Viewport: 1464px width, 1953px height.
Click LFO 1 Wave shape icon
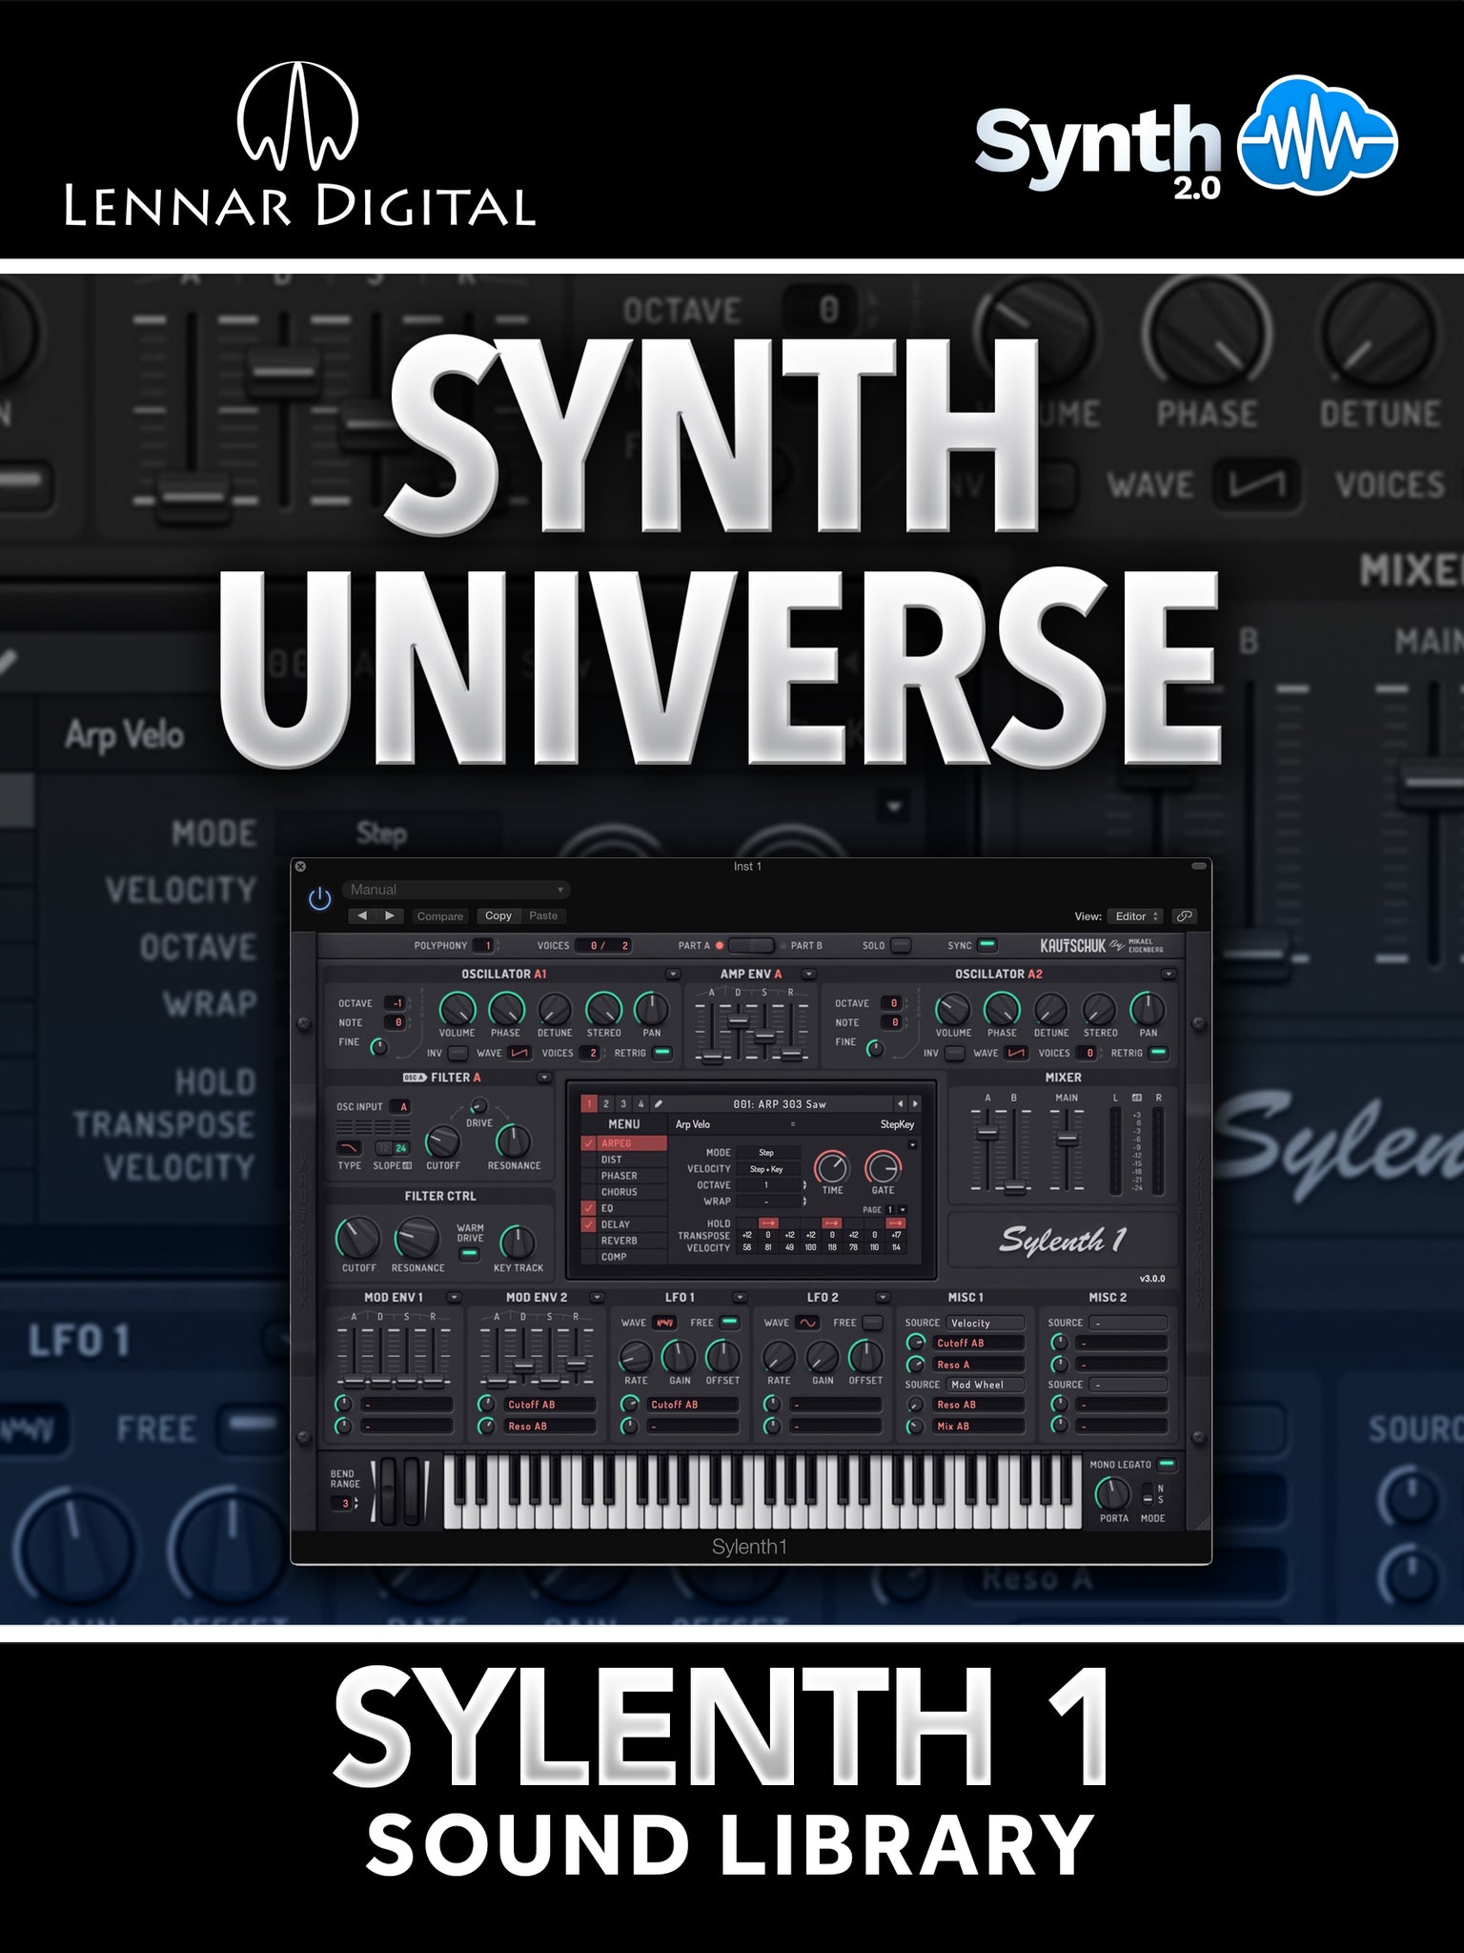tap(665, 1323)
